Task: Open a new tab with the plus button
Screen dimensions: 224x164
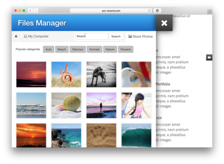Action: click(210, 12)
